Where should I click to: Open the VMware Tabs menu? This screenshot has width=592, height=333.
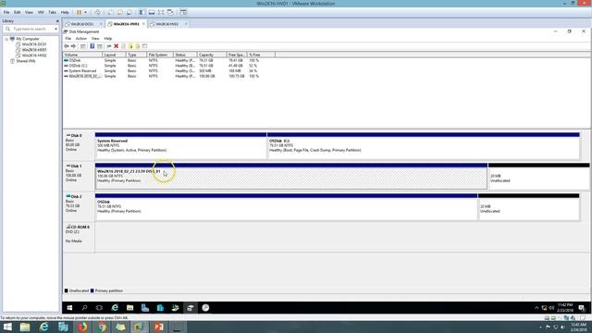(52, 12)
